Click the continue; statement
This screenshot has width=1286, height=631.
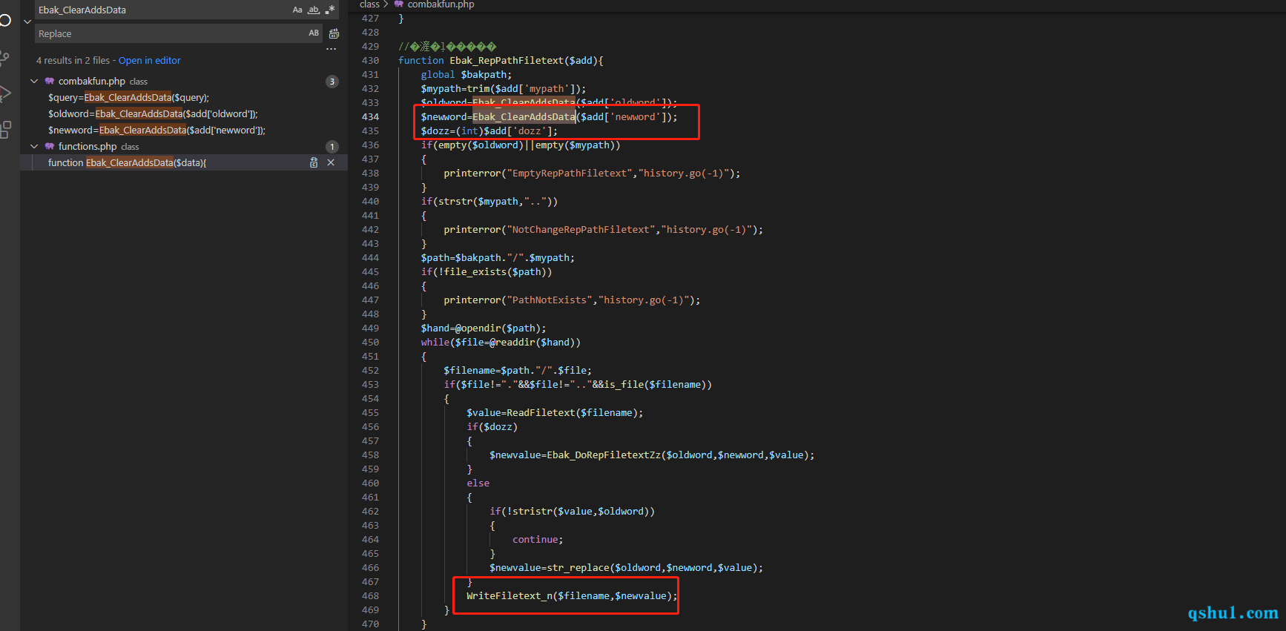[538, 540]
